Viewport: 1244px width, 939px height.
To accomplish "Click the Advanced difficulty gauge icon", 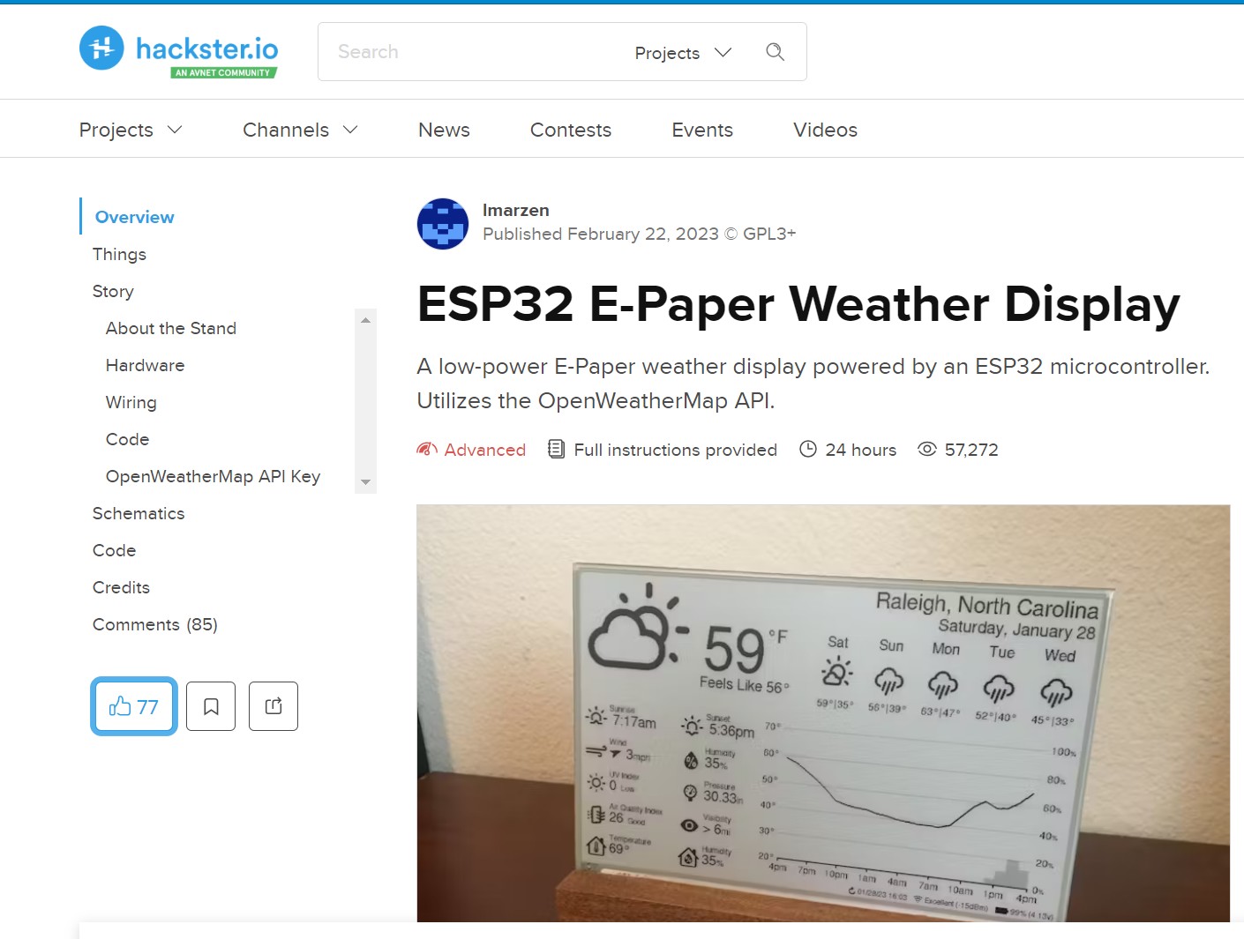I will click(x=427, y=450).
